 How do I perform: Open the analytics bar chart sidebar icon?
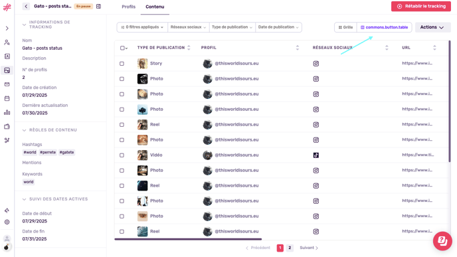click(x=7, y=112)
